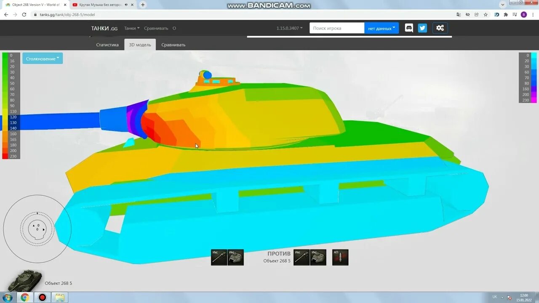Switch to the Сравнивать sub-tab
This screenshot has width=539, height=303.
point(173,45)
